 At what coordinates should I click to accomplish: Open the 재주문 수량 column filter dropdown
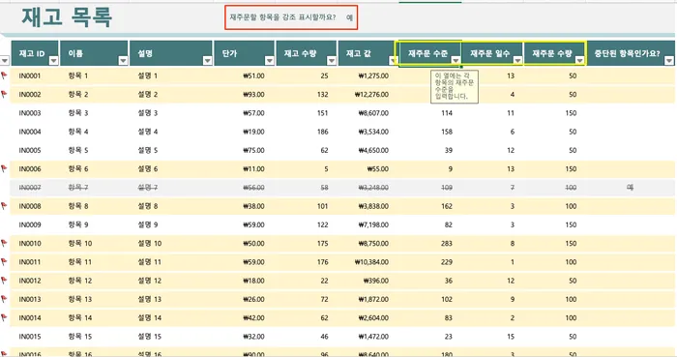tap(579, 60)
